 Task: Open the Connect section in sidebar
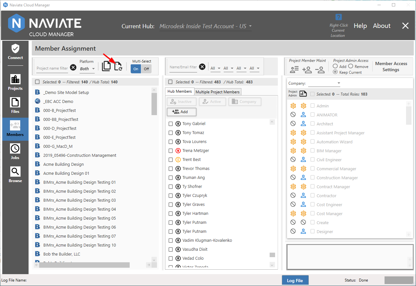[15, 52]
